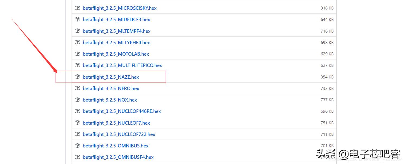Open the betaflight_3.2.5_MLTYPHF4.hex link

coord(116,43)
